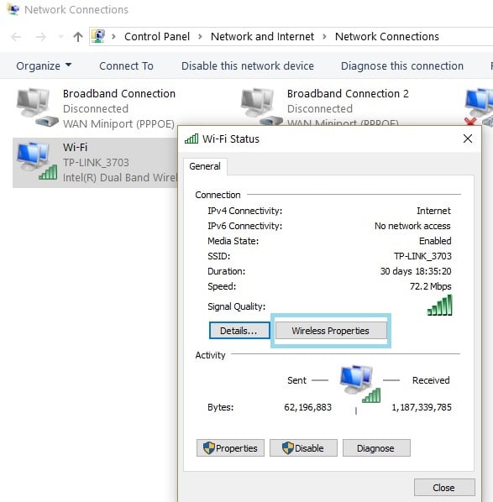Disable the Wi-Fi adapter from status dialog
493x502 pixels.
[x=303, y=448]
